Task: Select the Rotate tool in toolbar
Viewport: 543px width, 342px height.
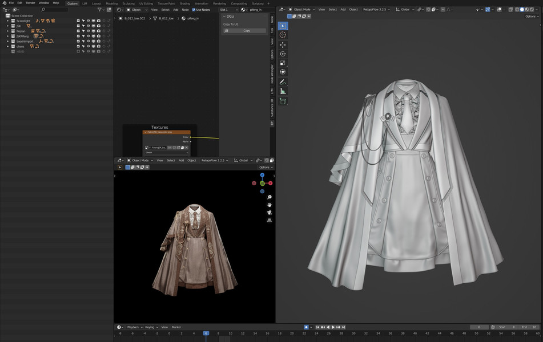Action: [283, 54]
